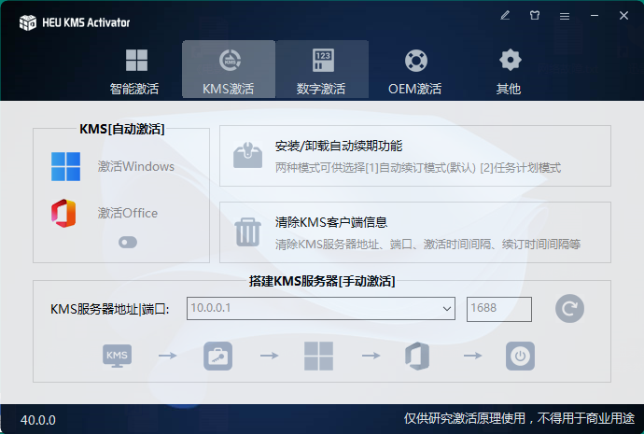This screenshot has height=434, width=644.
Task: Switch to the 智能激活 tab
Action: point(135,71)
